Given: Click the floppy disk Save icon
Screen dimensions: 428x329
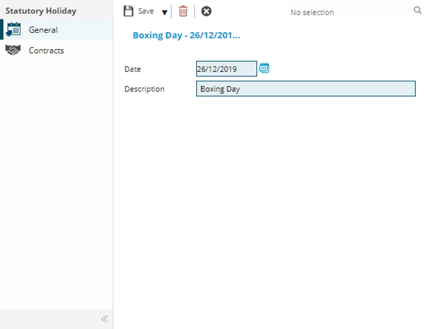Looking at the screenshot, I should 128,11.
